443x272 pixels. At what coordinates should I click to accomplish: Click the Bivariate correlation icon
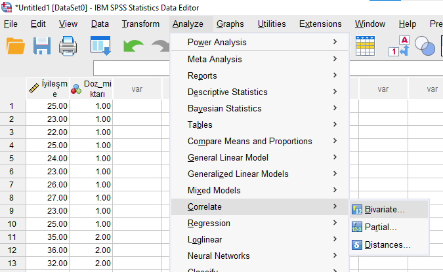coord(357,210)
